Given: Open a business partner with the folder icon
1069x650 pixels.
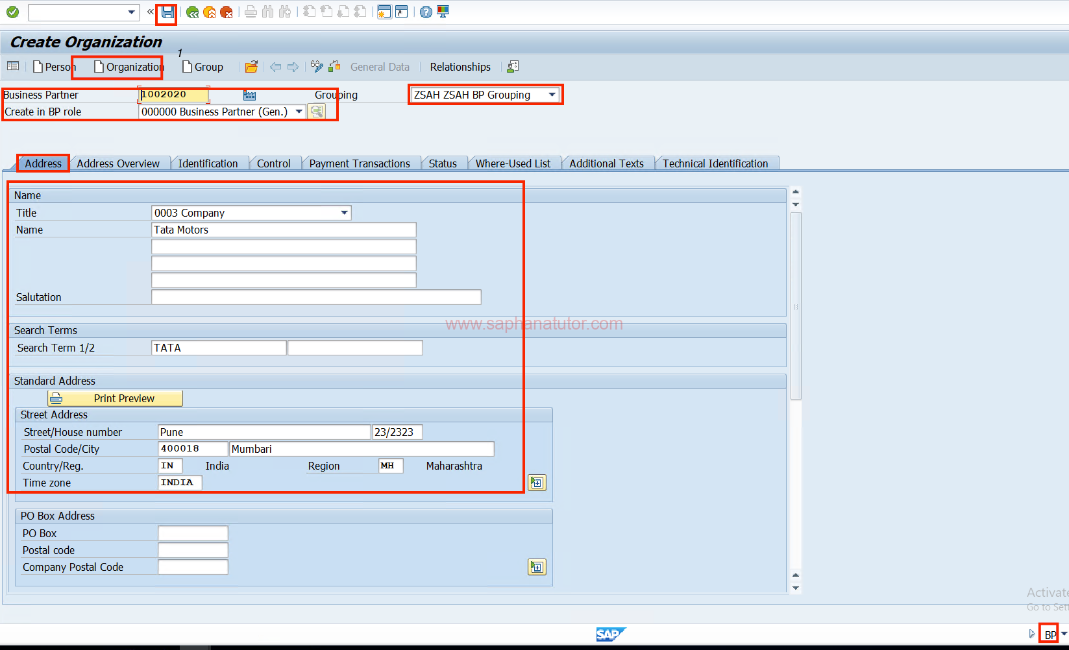Looking at the screenshot, I should point(251,67).
